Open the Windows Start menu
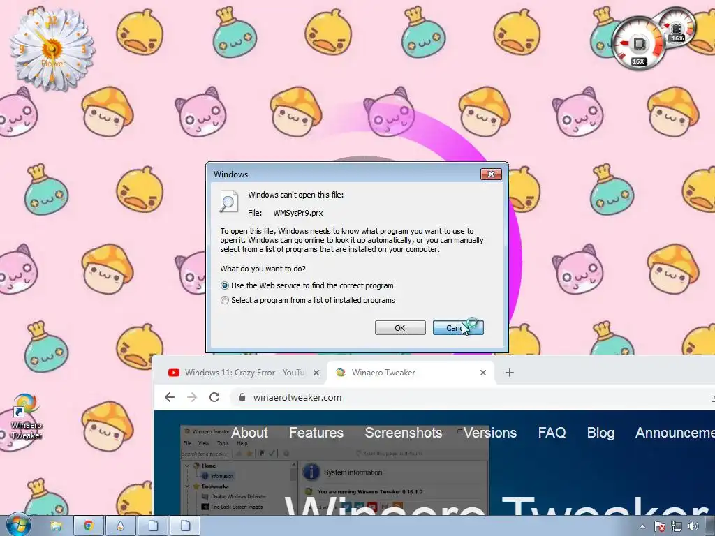 point(17,526)
